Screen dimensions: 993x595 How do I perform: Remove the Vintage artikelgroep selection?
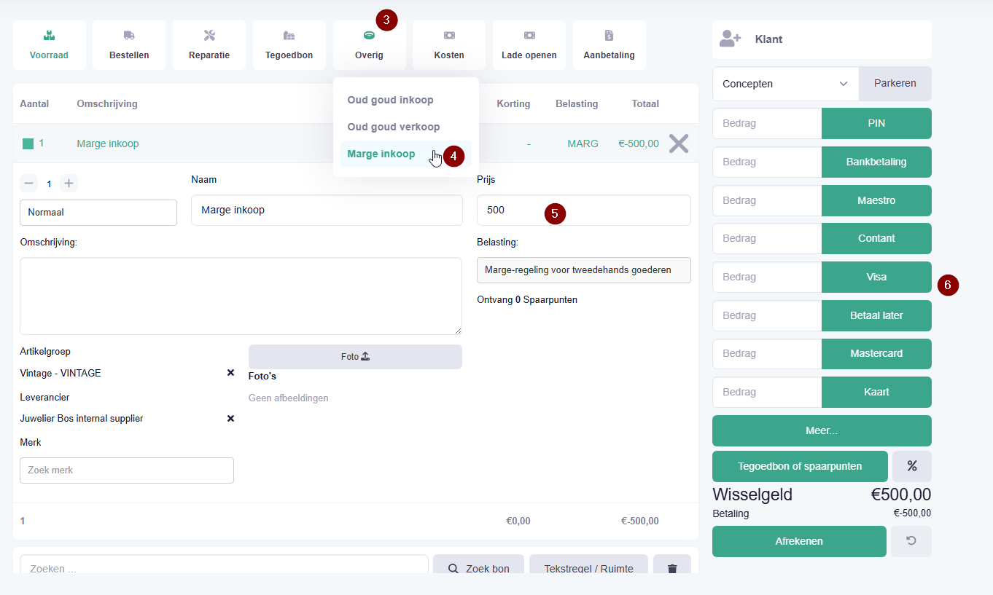(x=230, y=373)
